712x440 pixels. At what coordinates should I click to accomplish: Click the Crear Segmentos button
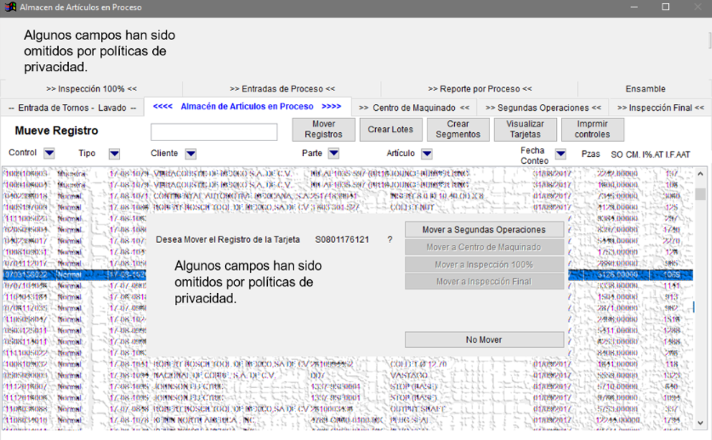(x=458, y=129)
